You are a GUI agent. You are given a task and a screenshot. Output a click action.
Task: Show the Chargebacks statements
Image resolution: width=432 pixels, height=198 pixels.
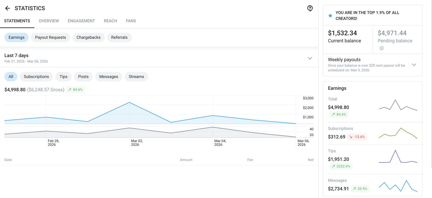(89, 37)
